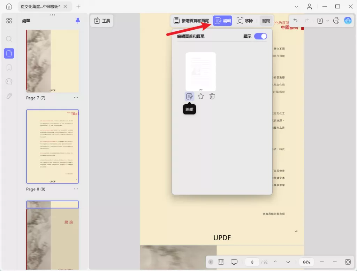The height and width of the screenshot is (271, 357).
Task: Expand the save options dropdown arrow
Action: pyautogui.click(x=327, y=21)
